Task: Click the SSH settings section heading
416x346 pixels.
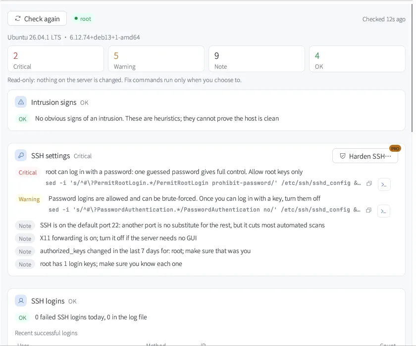Action: 51,156
